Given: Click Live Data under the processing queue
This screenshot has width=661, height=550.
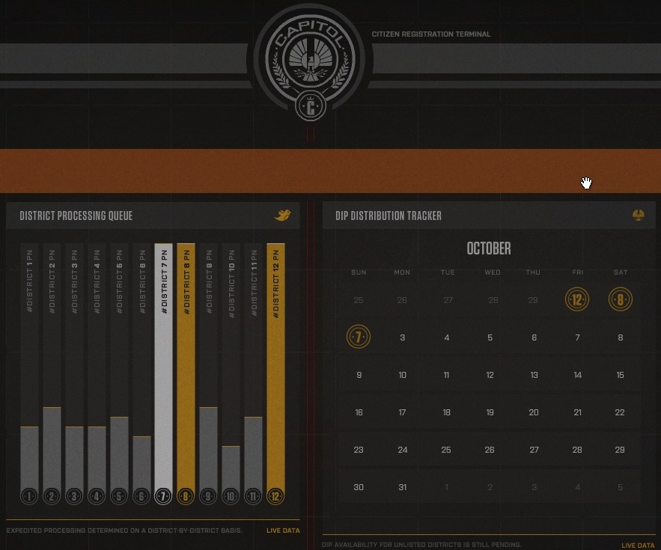Looking at the screenshot, I should click(283, 531).
